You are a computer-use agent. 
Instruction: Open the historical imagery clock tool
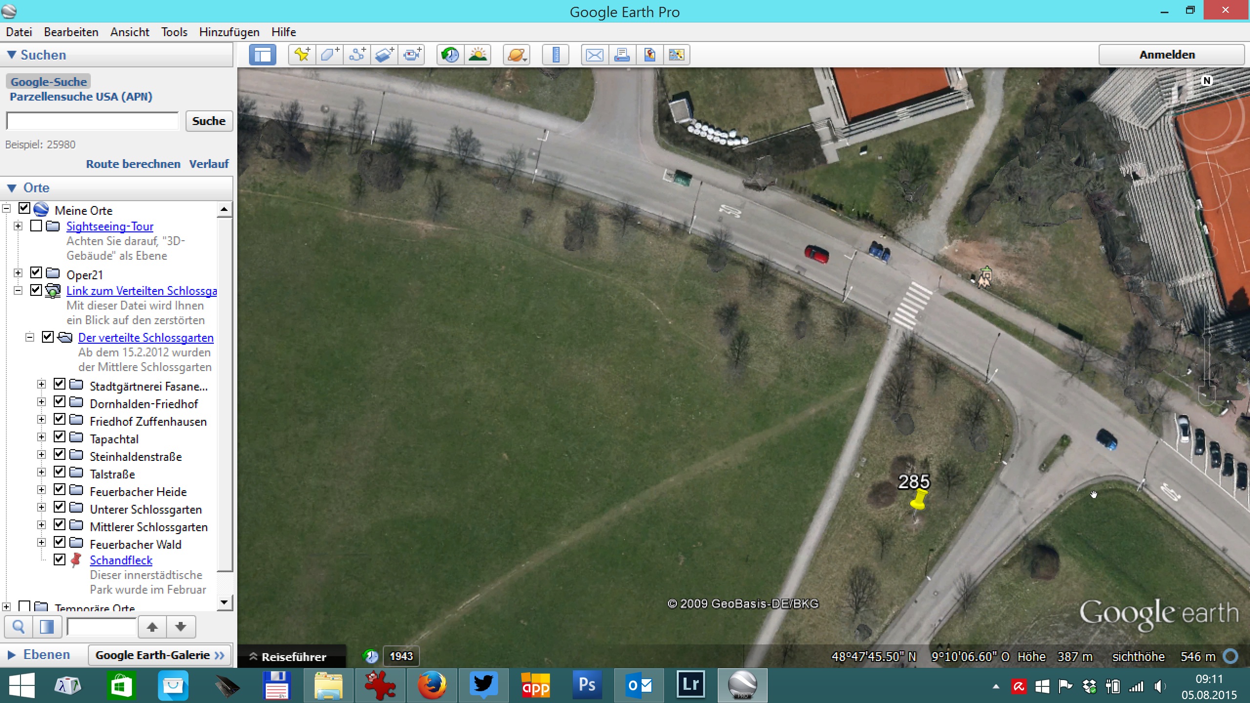450,55
